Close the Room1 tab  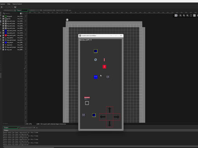pos(28,10)
